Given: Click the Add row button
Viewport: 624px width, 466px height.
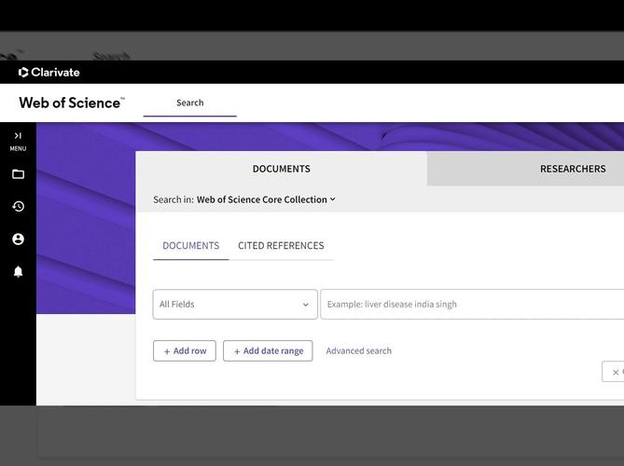Looking at the screenshot, I should click(185, 351).
